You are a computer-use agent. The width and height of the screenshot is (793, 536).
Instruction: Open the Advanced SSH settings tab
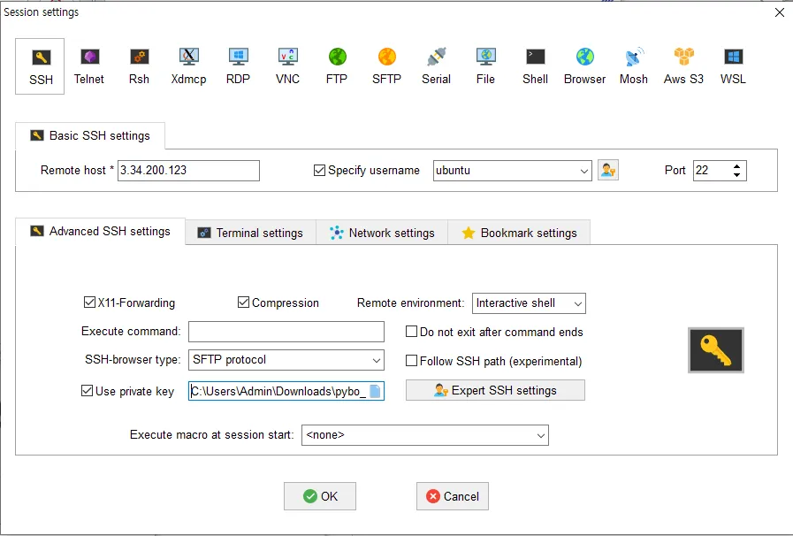100,232
